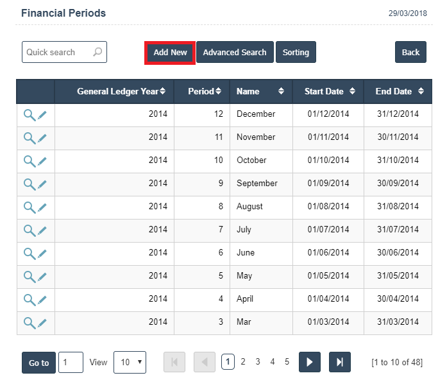447x380 pixels.
Task: Select the 31/03/2014 end date cell
Action: coord(398,324)
